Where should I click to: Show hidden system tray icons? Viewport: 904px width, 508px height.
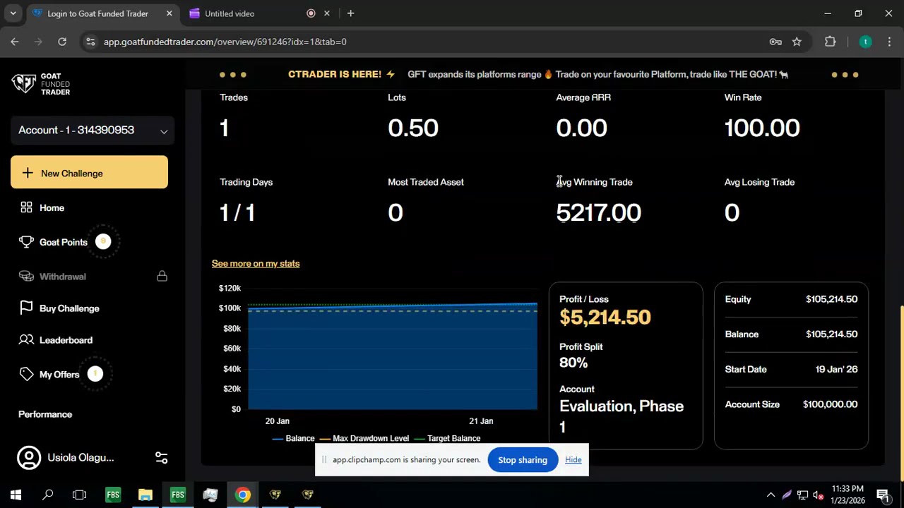coord(771,495)
